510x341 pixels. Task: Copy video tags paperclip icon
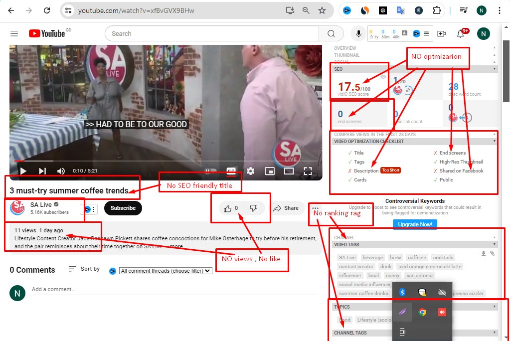click(493, 253)
